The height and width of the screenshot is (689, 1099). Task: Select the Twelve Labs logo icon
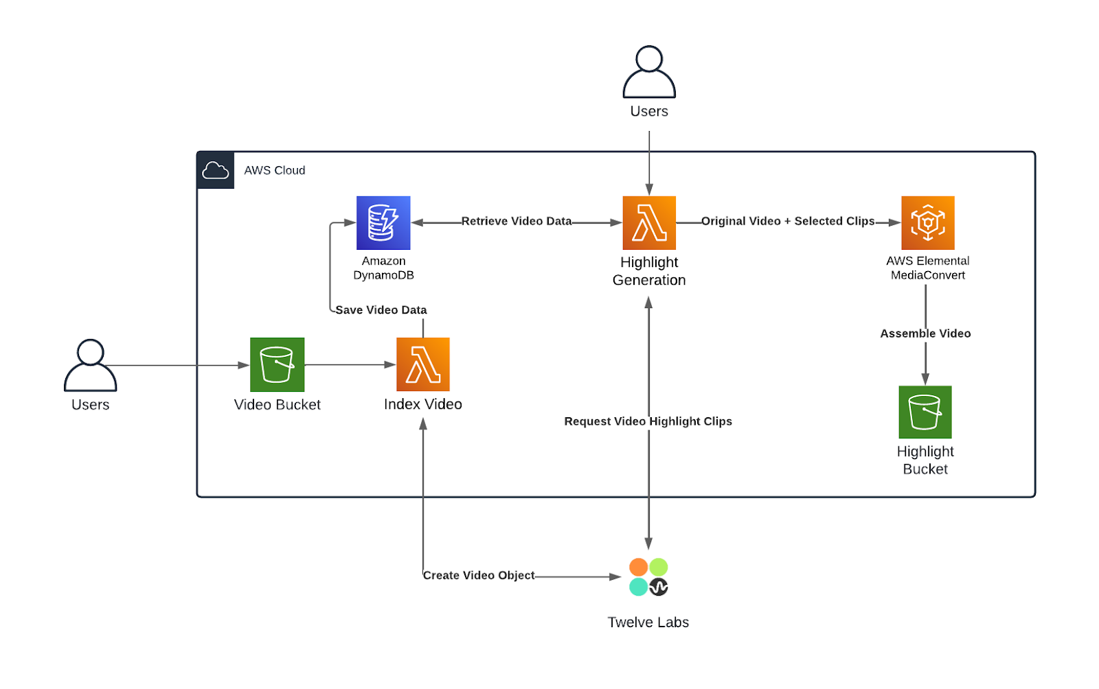pos(648,577)
